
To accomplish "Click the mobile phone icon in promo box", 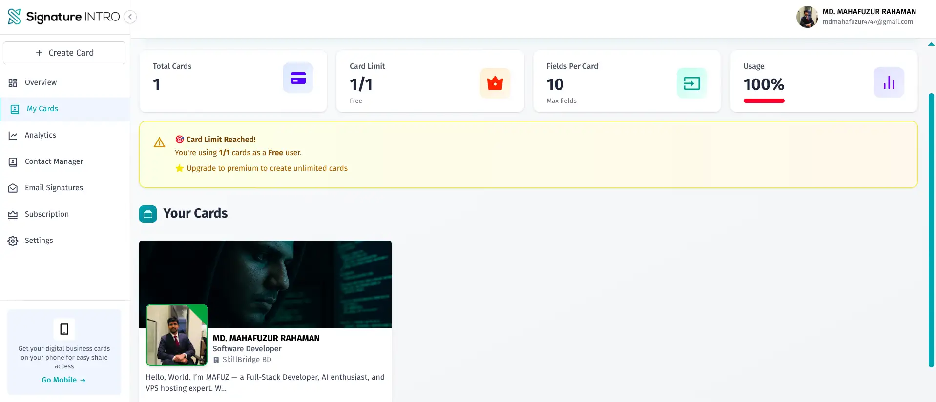I will pyautogui.click(x=64, y=329).
